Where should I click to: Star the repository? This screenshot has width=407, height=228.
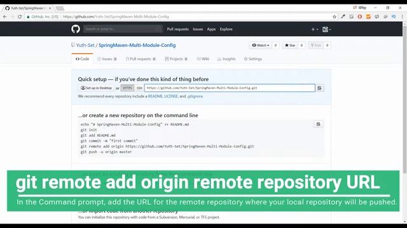coord(290,45)
